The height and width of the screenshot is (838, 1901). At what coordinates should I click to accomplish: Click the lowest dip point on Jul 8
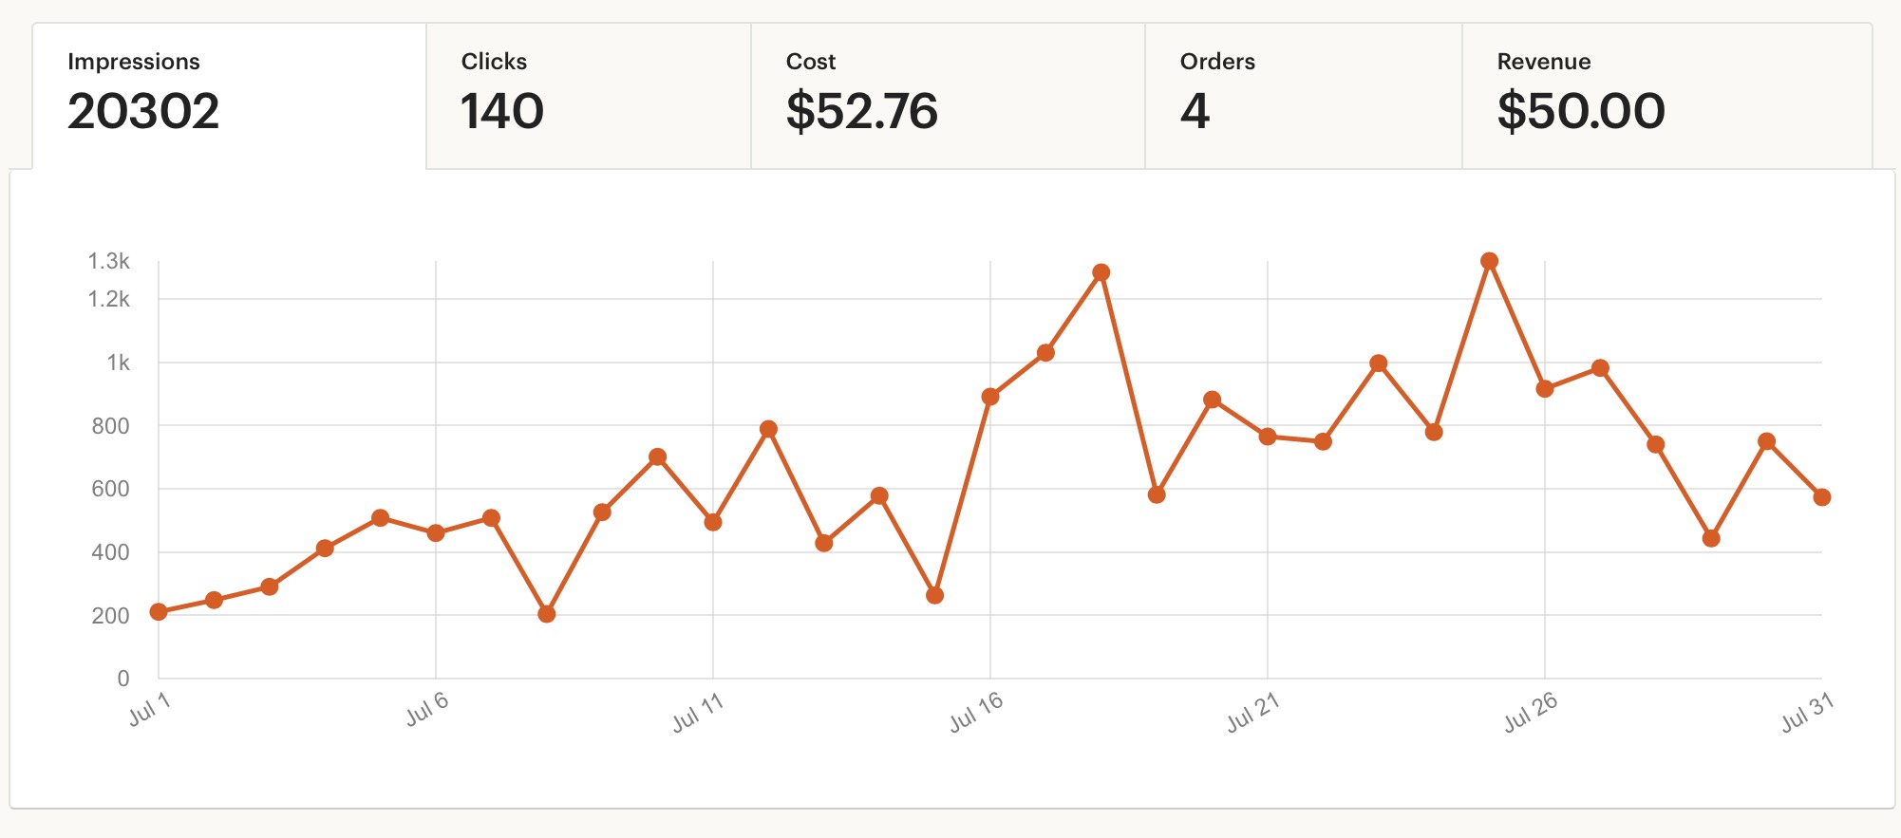point(547,614)
